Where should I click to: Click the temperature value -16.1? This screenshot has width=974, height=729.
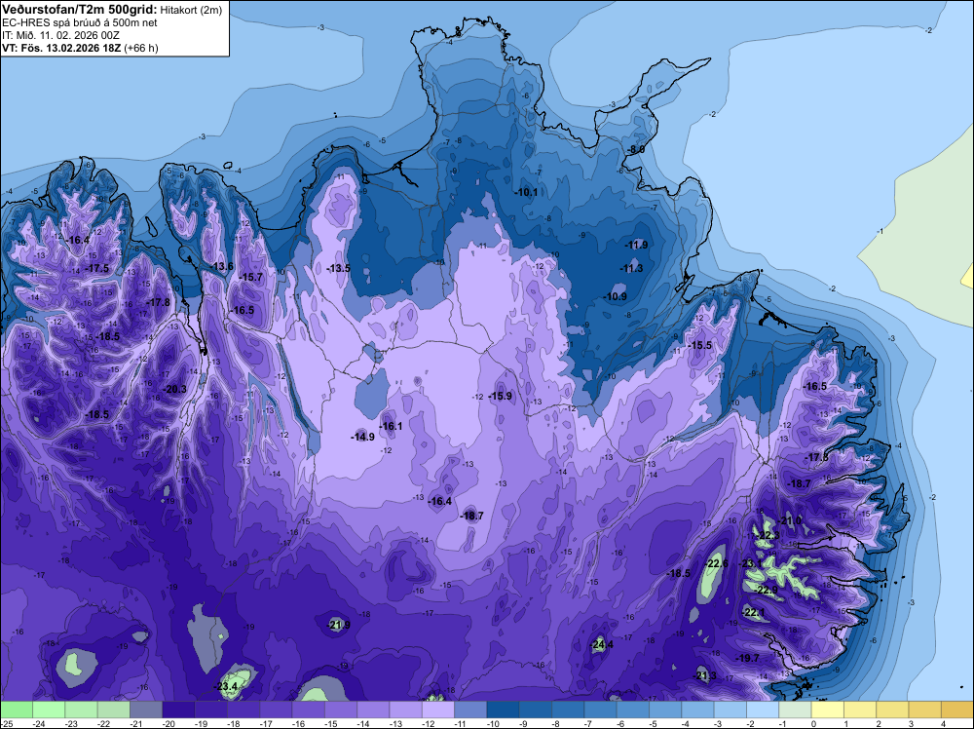pos(391,426)
